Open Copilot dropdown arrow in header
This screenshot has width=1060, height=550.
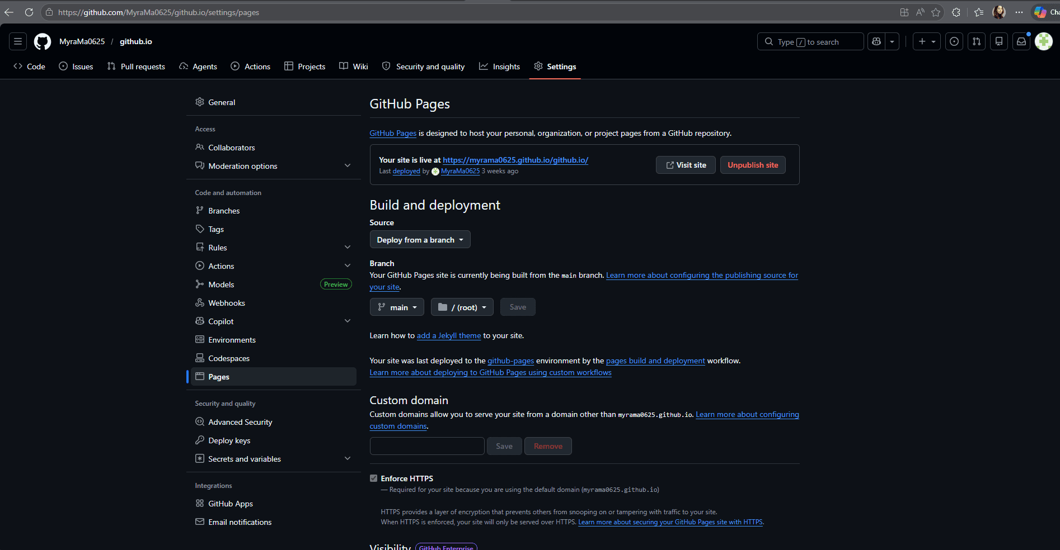(892, 41)
